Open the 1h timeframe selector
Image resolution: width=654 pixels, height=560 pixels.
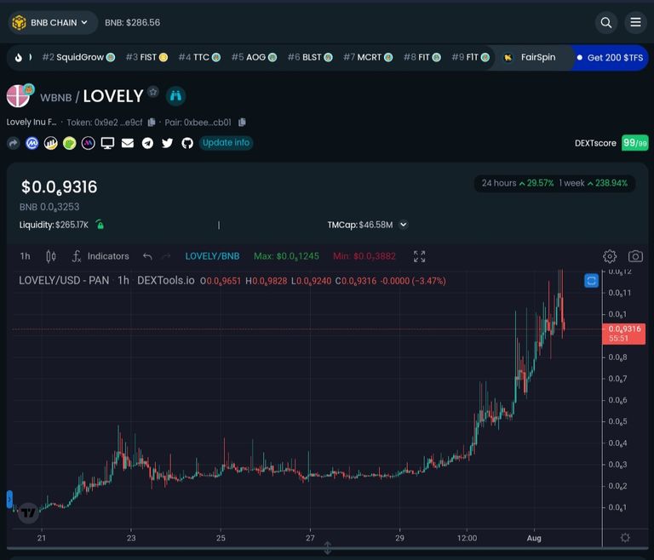click(x=25, y=256)
